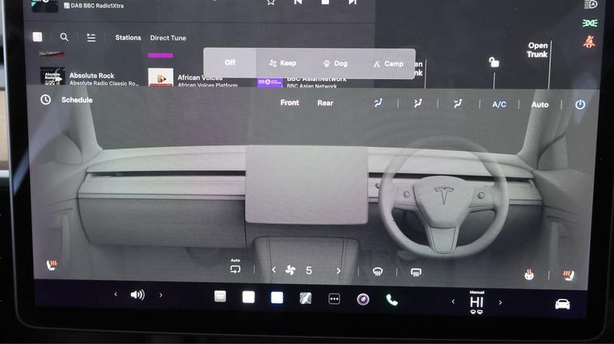Open the camera app in the dock
This screenshot has height=344, width=614.
tap(363, 299)
